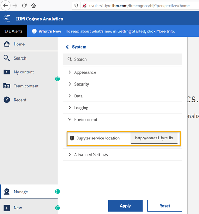Open Recent in the sidebar
This screenshot has width=199, height=214.
click(x=29, y=100)
